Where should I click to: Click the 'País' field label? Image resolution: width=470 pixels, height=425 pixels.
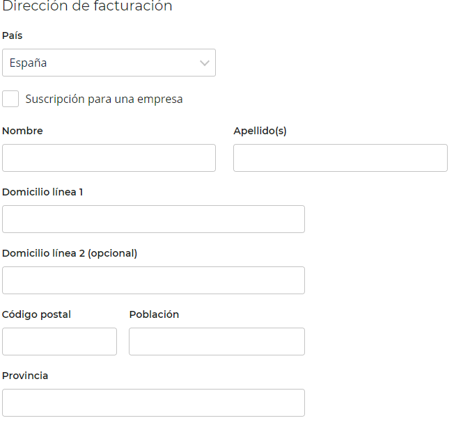click(x=12, y=35)
